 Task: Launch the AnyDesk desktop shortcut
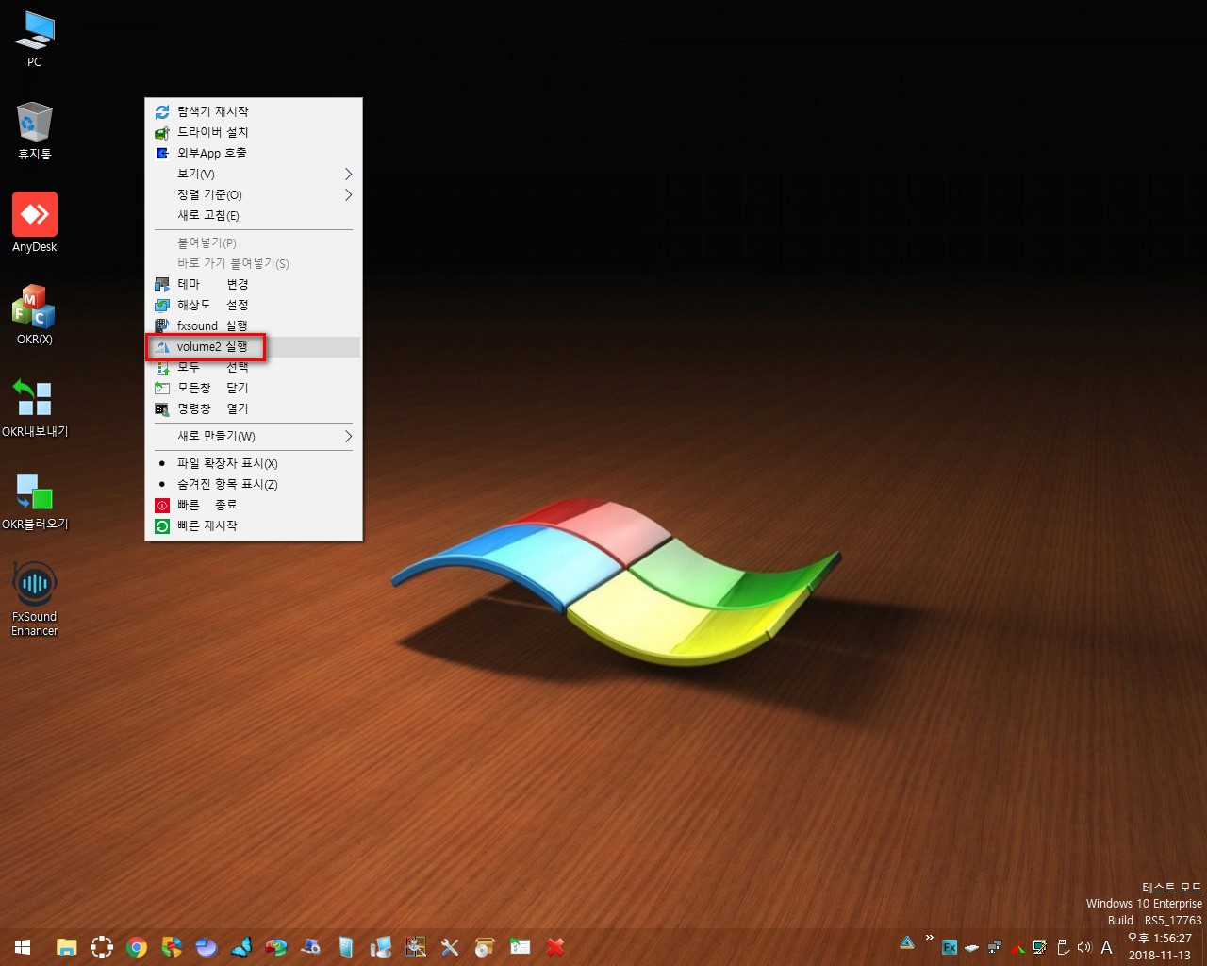point(35,223)
